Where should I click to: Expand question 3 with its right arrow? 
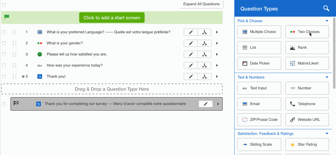pos(217,54)
